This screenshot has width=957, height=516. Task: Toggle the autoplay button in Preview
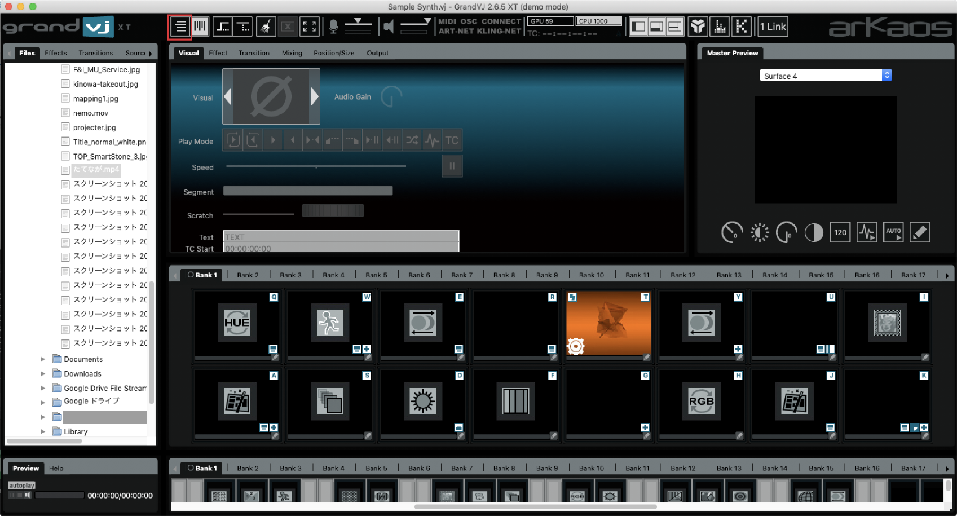(21, 485)
